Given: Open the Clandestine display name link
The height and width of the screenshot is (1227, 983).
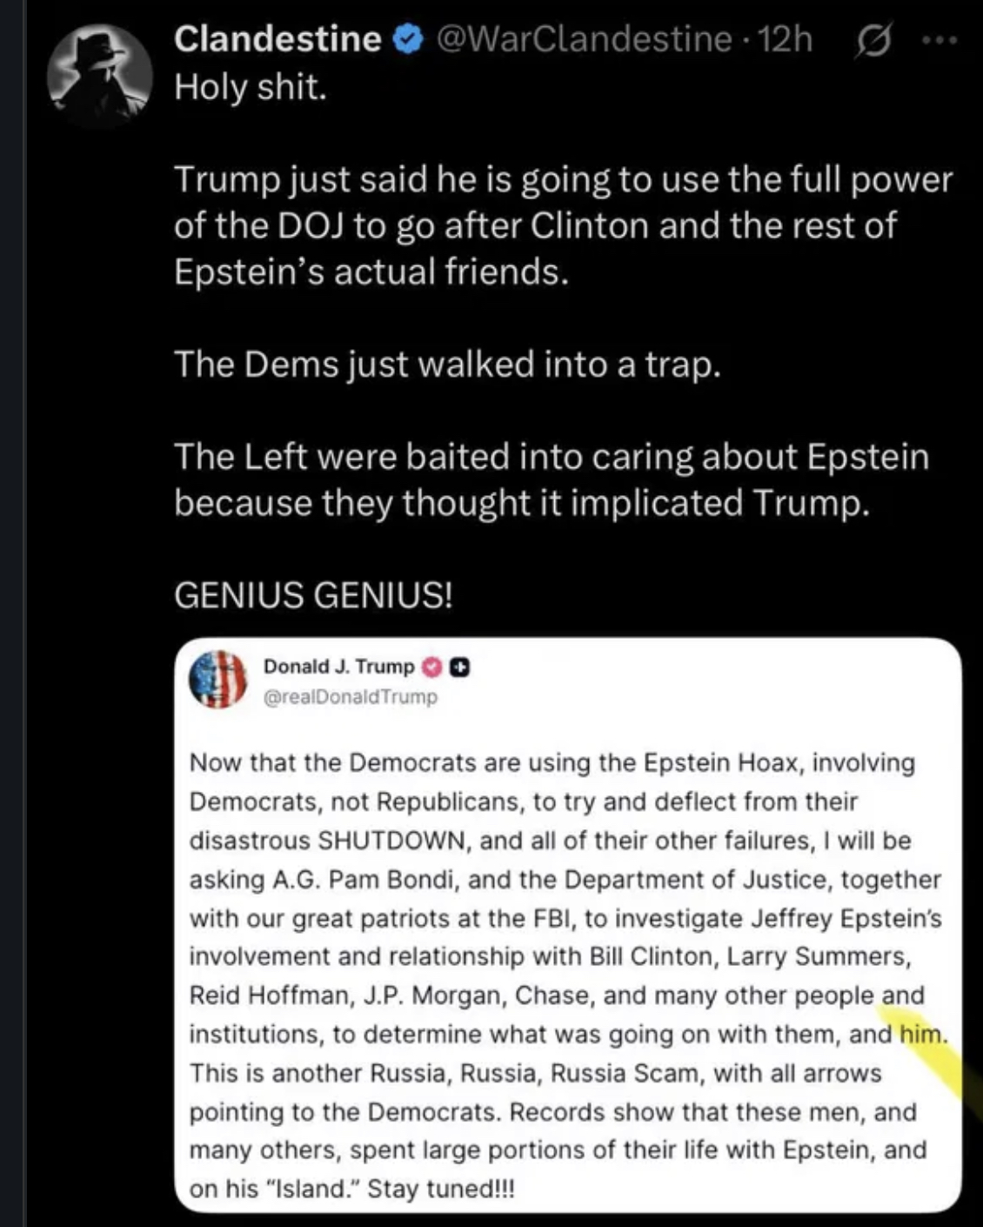Looking at the screenshot, I should (x=278, y=39).
